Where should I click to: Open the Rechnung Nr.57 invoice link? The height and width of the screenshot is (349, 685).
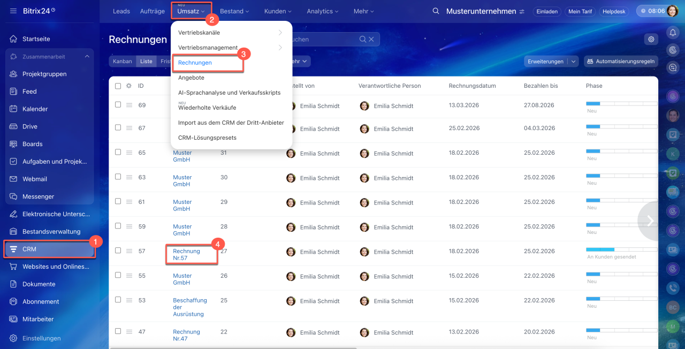[186, 254]
